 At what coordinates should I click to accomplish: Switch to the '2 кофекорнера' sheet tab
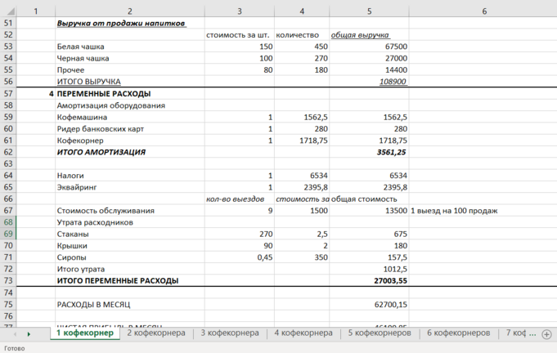(x=156, y=333)
